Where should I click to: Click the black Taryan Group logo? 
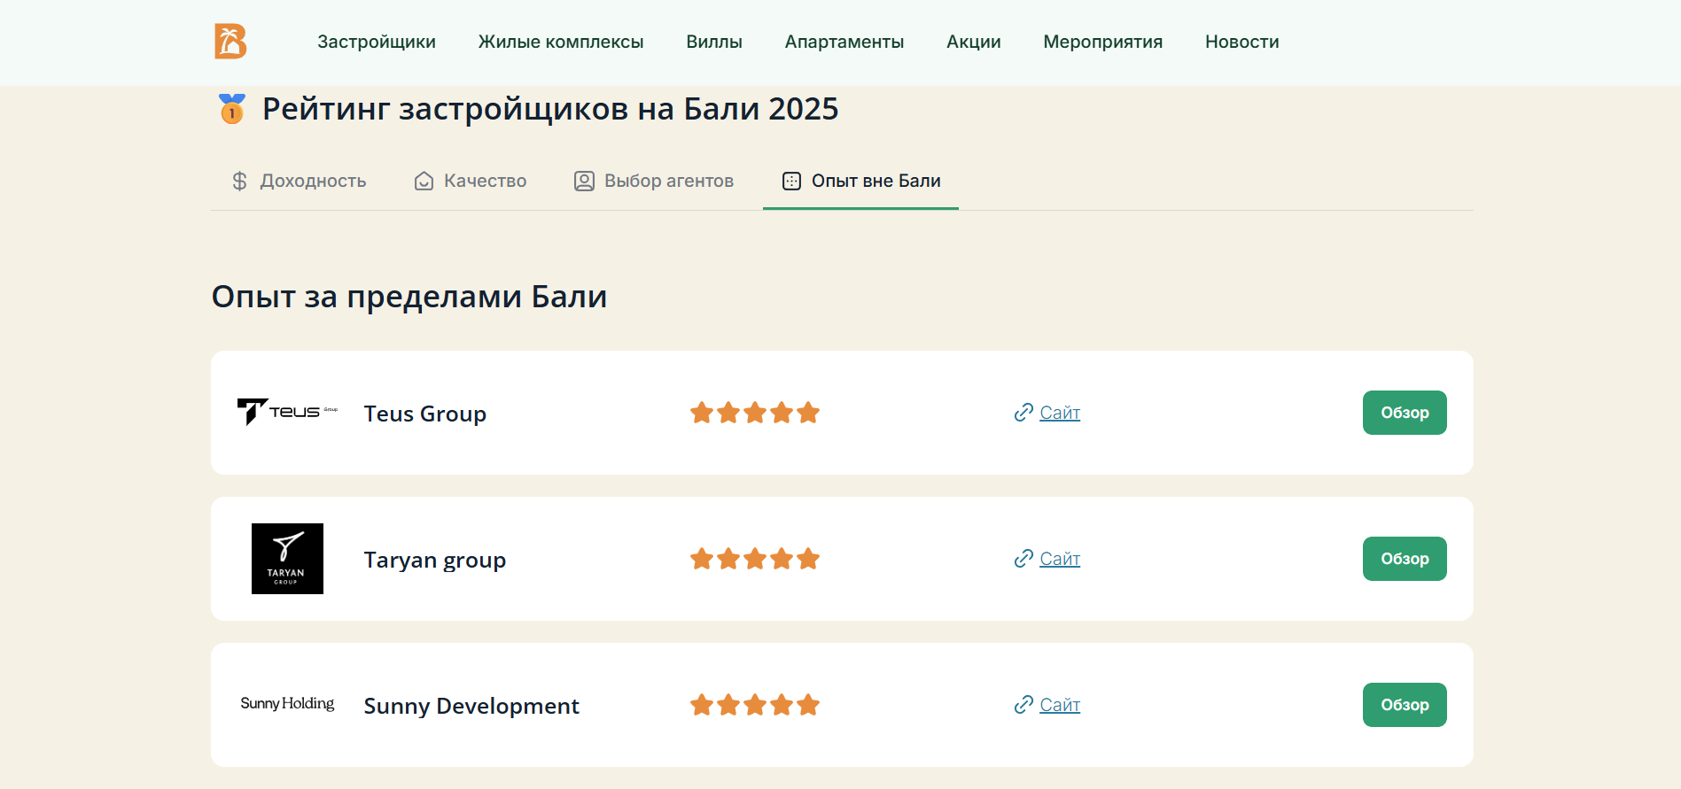pos(287,559)
